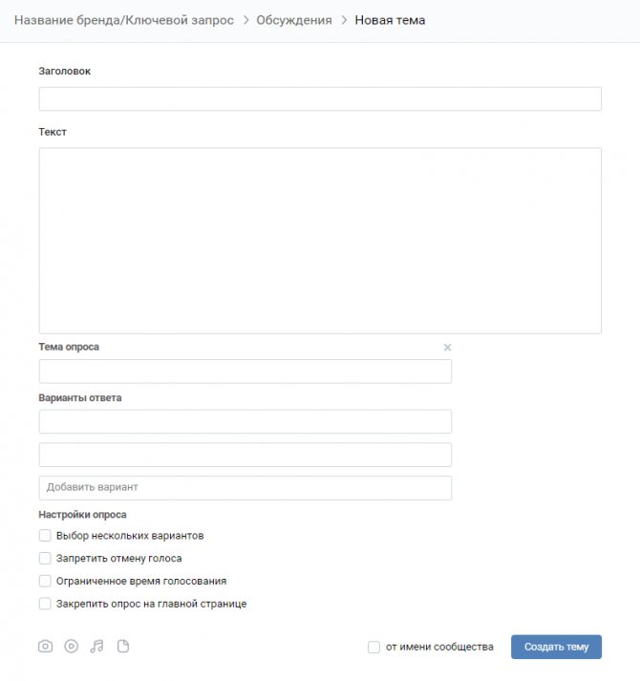
Task: Click the second answer option field
Action: 245,455
